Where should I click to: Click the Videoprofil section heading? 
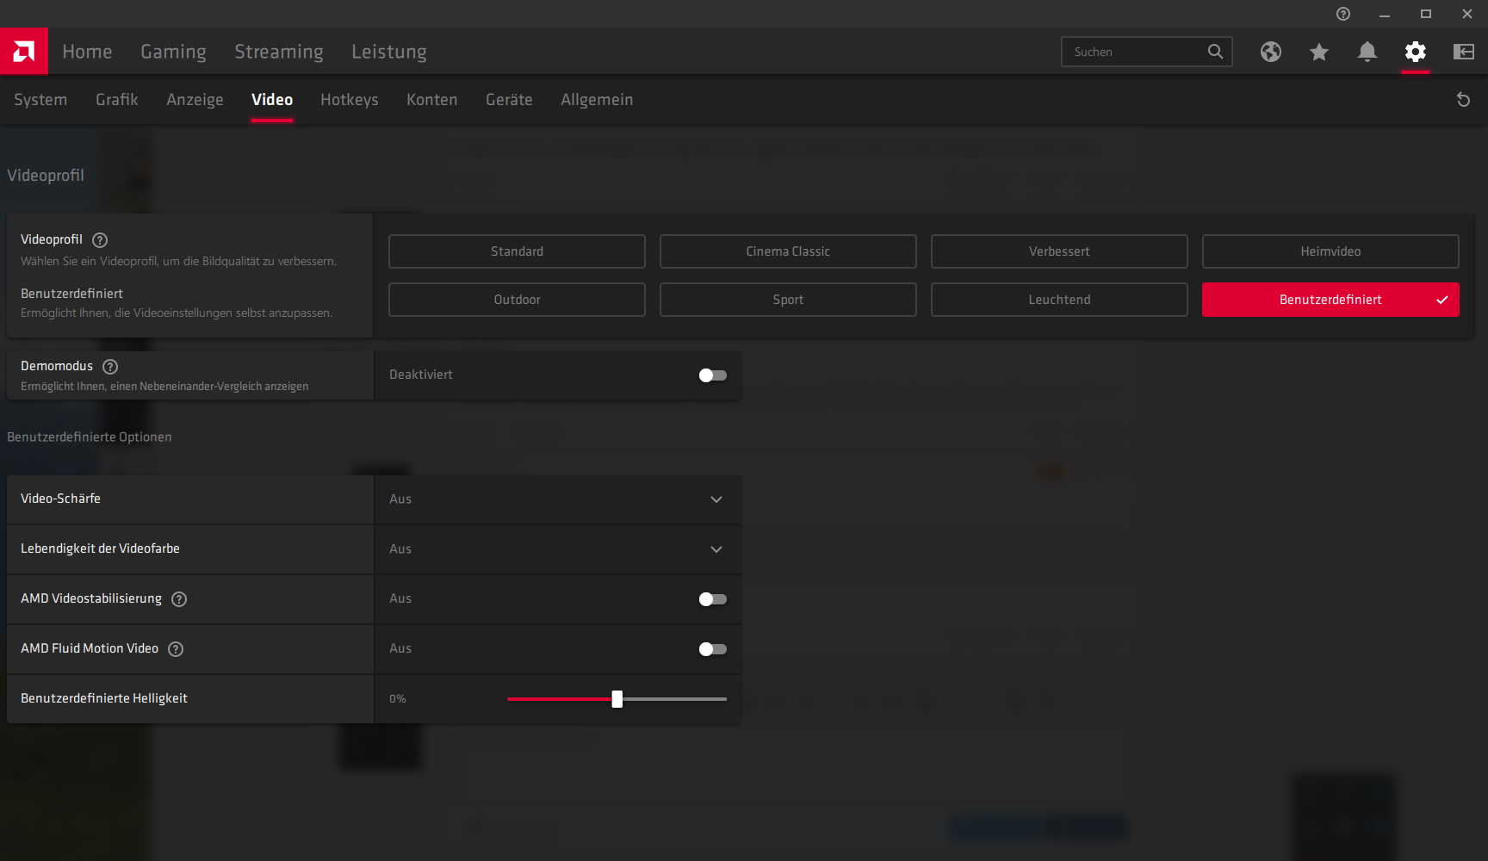point(46,176)
